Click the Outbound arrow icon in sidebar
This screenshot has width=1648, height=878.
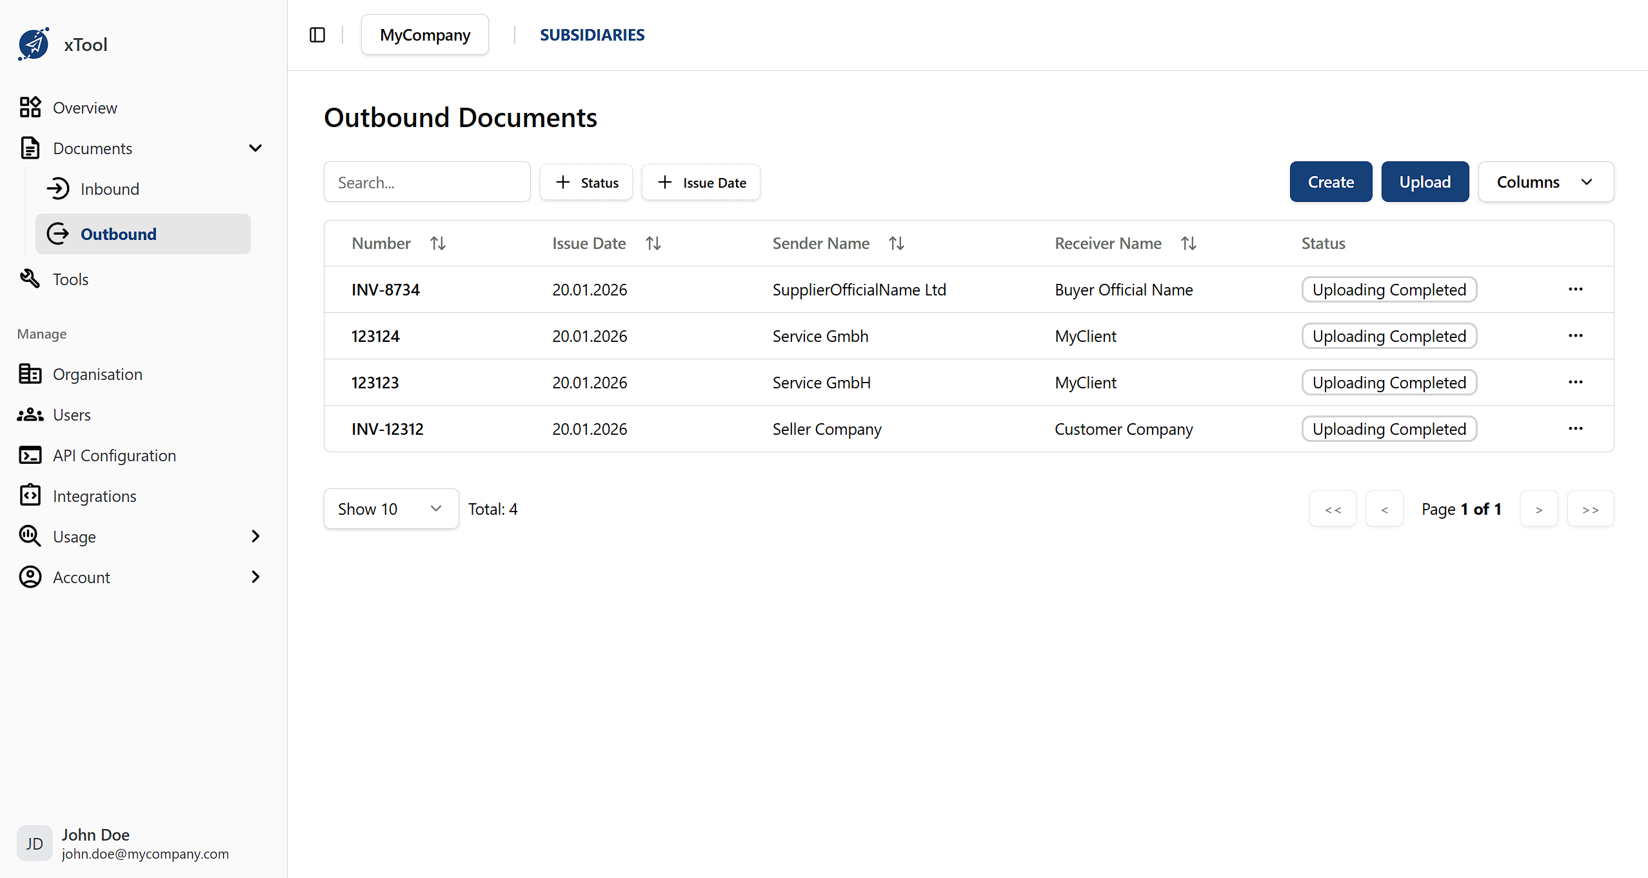57,234
